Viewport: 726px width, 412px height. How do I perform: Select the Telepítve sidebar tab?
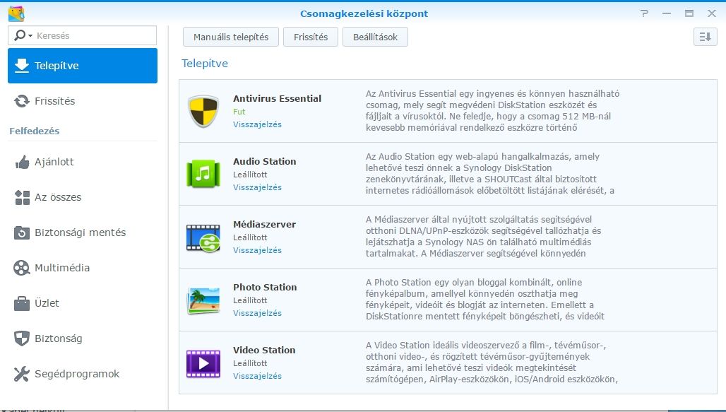[x=83, y=65]
